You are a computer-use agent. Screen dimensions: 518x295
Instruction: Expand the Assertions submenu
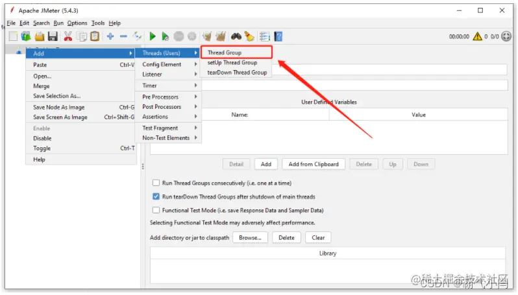point(169,117)
